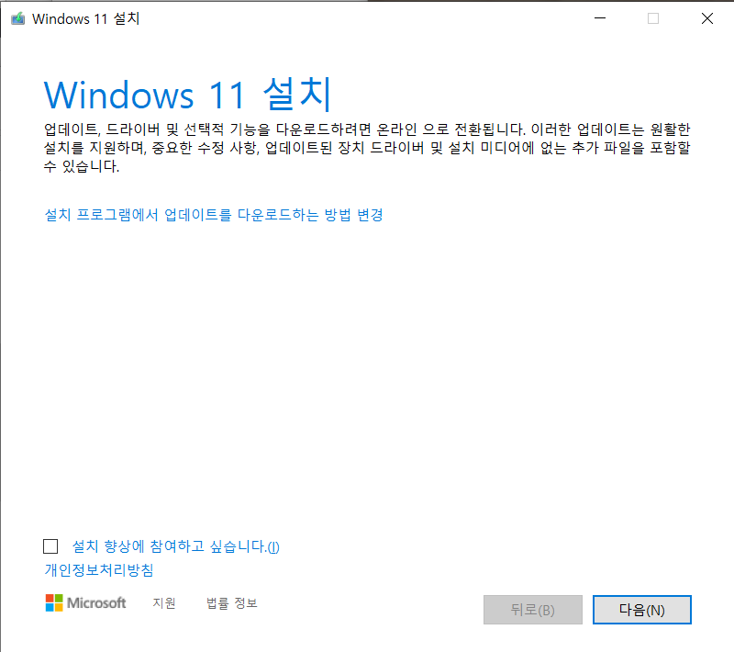The width and height of the screenshot is (734, 652).
Task: Enable the 설치 향상에 참여하고 싶습니다 checkbox
Action: click(50, 546)
